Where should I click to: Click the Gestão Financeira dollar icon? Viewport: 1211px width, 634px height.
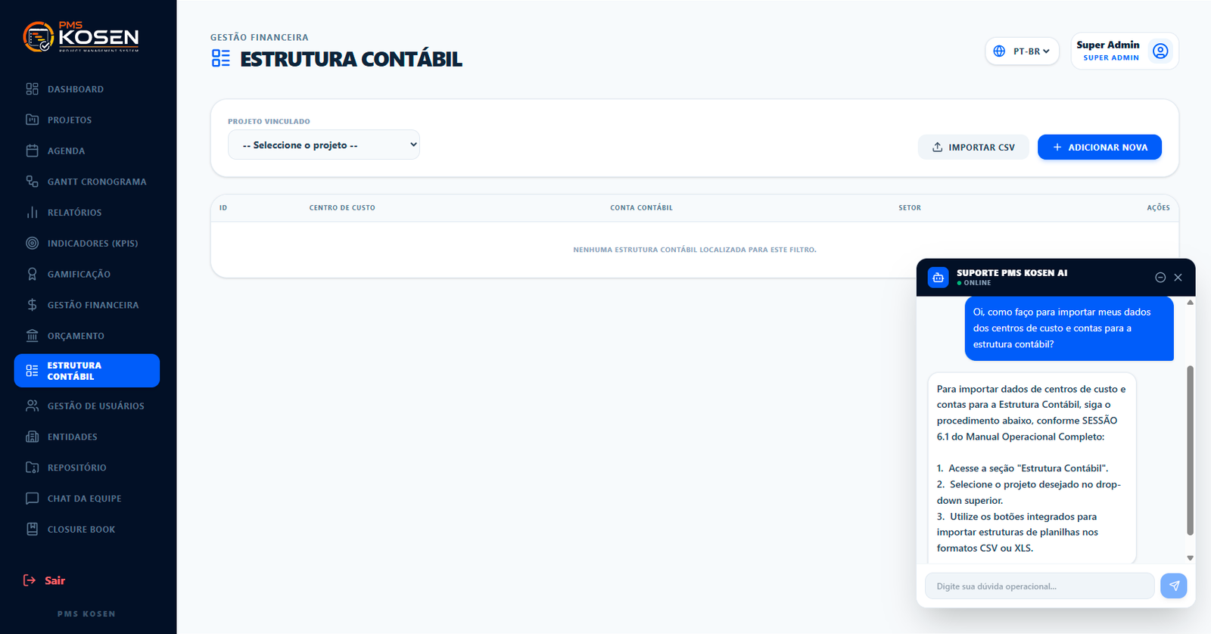click(x=32, y=305)
